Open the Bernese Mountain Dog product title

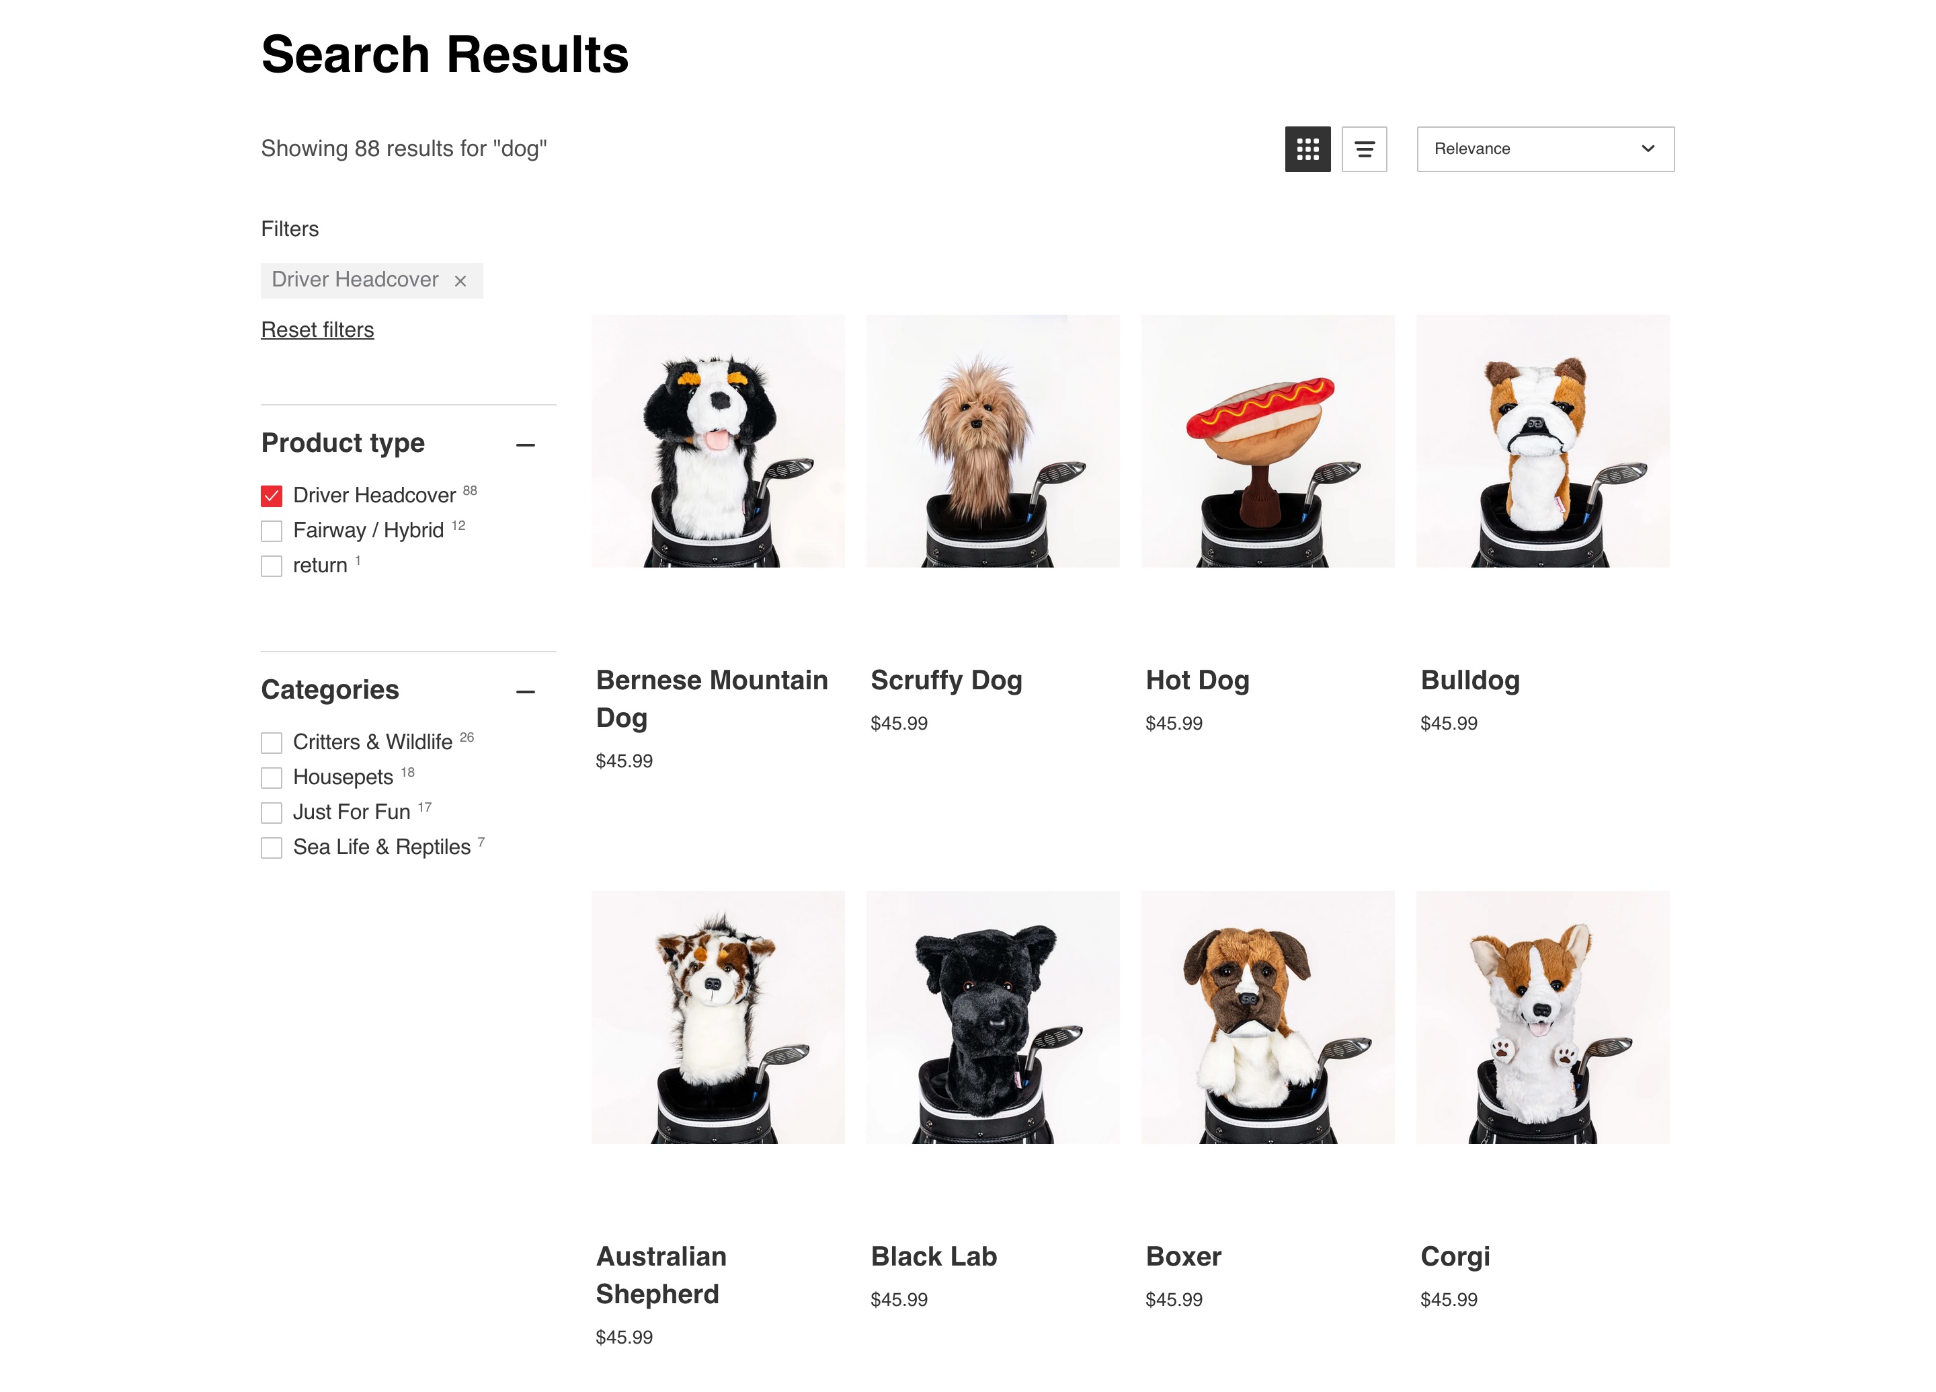pos(712,699)
